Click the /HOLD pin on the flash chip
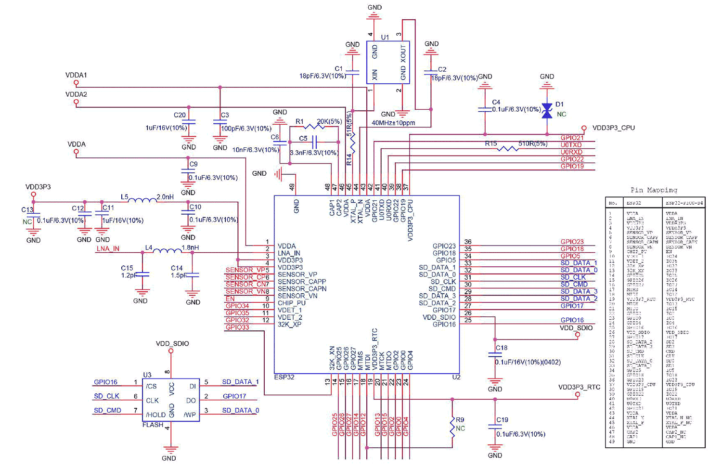Image resolution: width=722 pixels, height=468 pixels. [x=155, y=415]
